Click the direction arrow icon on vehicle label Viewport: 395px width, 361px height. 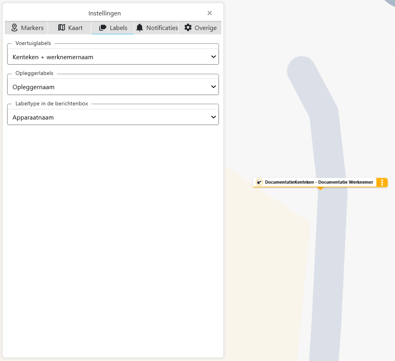(x=259, y=182)
